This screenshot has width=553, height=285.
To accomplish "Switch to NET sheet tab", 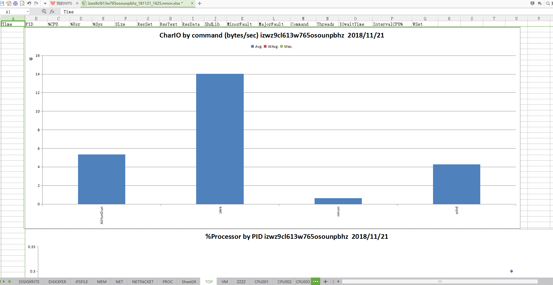I will pos(119,282).
